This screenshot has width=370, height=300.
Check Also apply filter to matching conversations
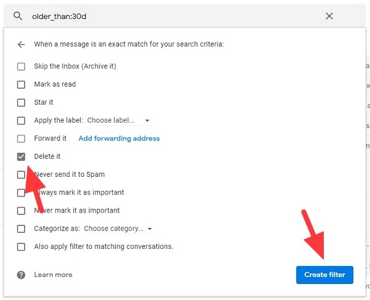click(x=22, y=246)
